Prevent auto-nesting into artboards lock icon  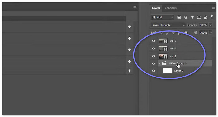click(x=180, y=33)
